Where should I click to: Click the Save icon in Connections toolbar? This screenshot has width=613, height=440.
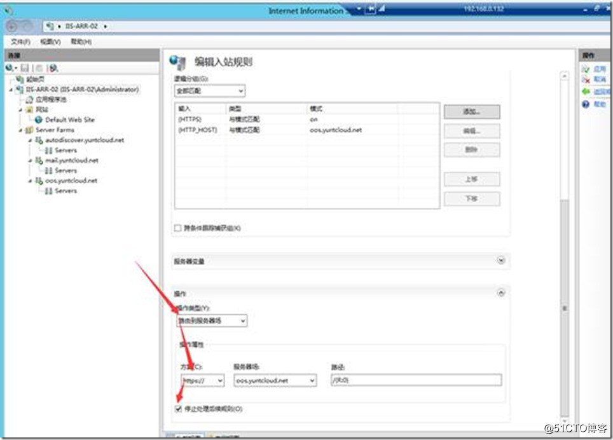click(25, 69)
